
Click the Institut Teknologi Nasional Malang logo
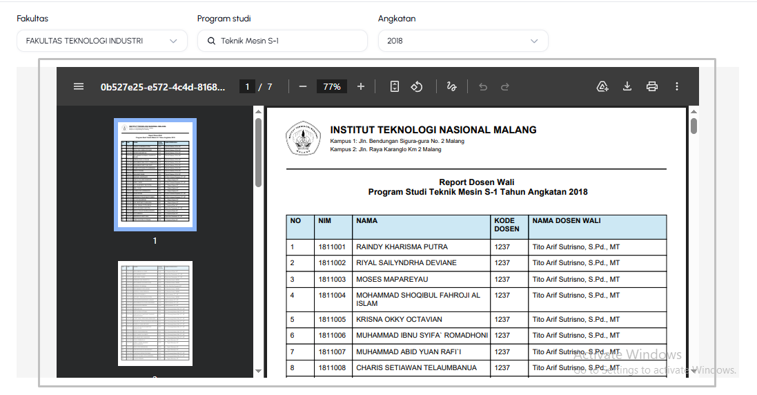point(303,138)
